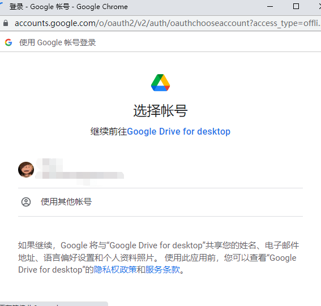The image size is (321, 306).
Task: Click the disclosure paragraph about shared information
Action: (x=159, y=257)
